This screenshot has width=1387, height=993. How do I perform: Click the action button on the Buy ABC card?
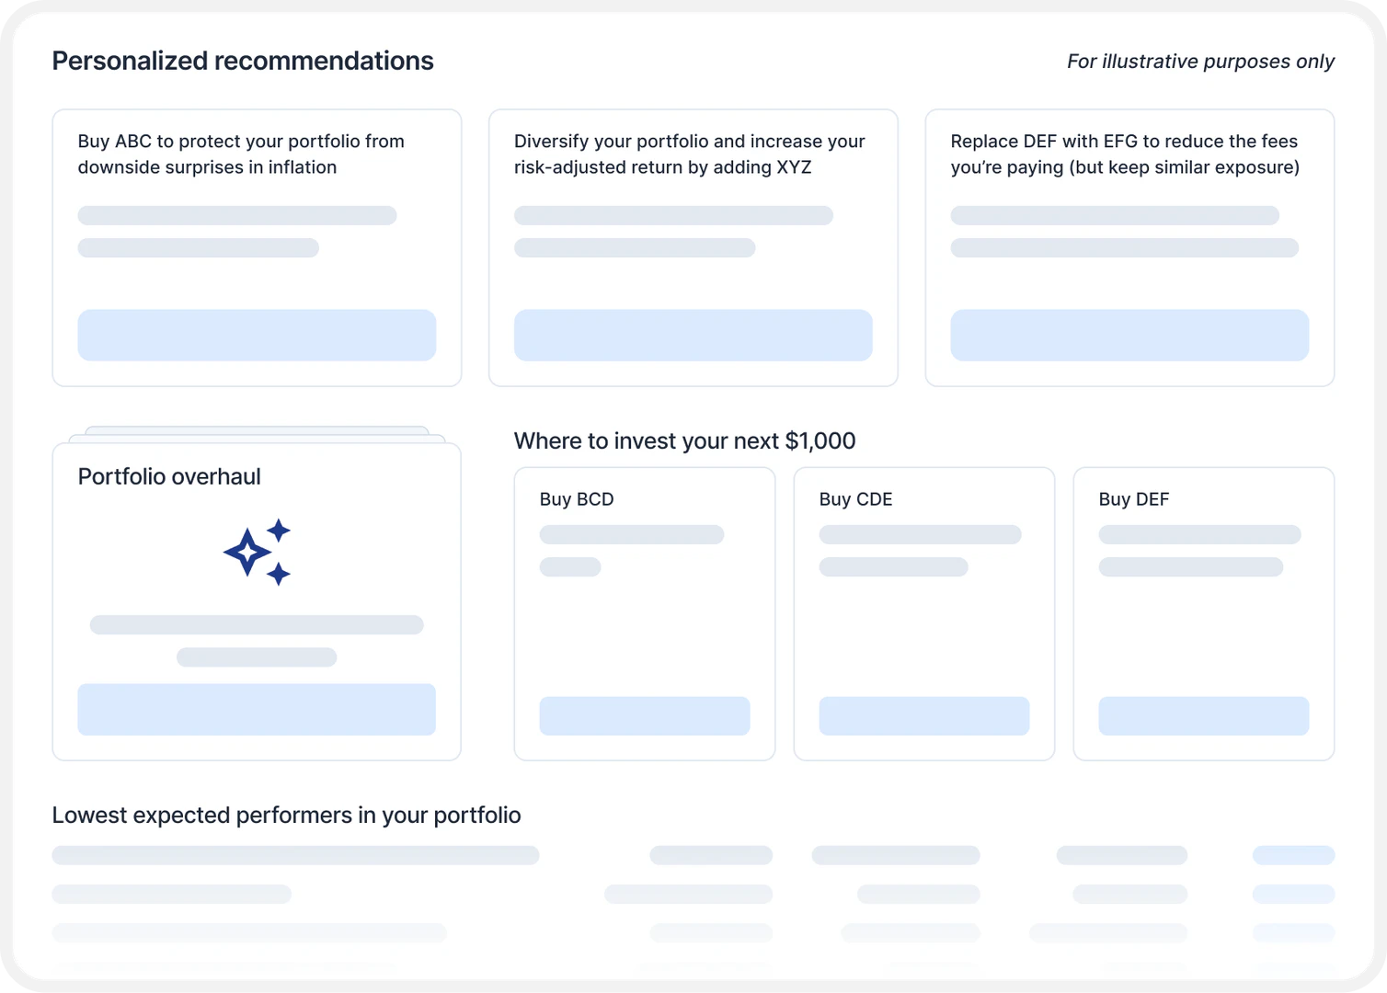pos(257,335)
